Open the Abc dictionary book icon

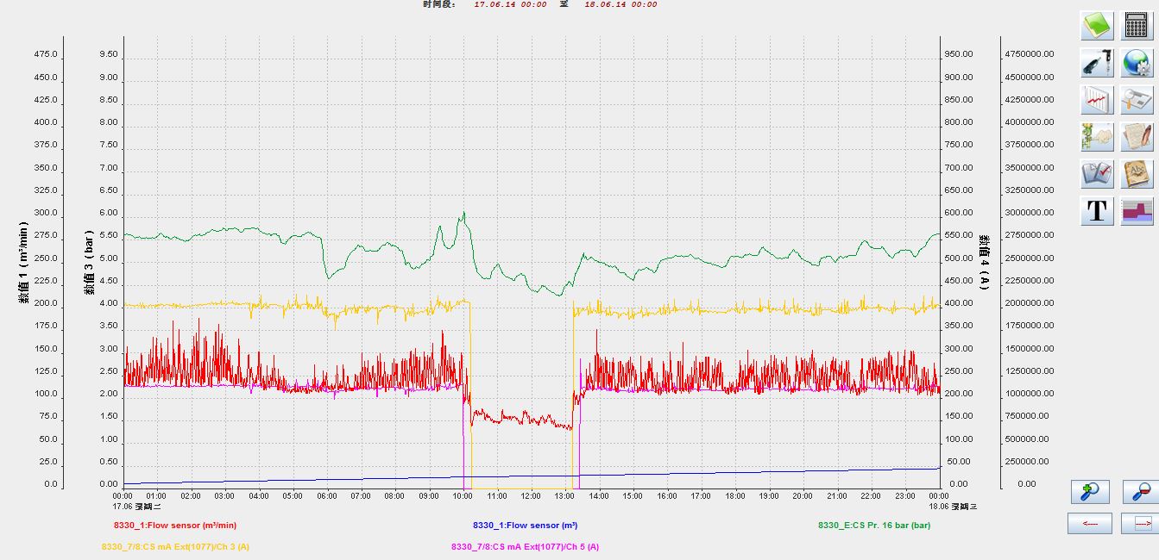[1137, 174]
